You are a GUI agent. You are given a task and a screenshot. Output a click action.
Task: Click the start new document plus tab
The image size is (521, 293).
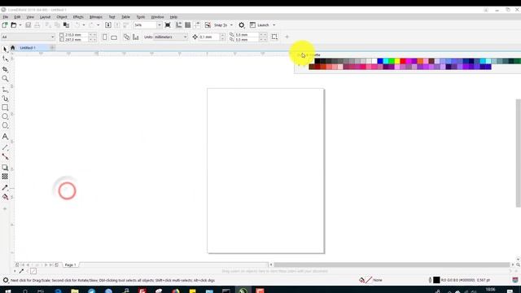(52, 48)
